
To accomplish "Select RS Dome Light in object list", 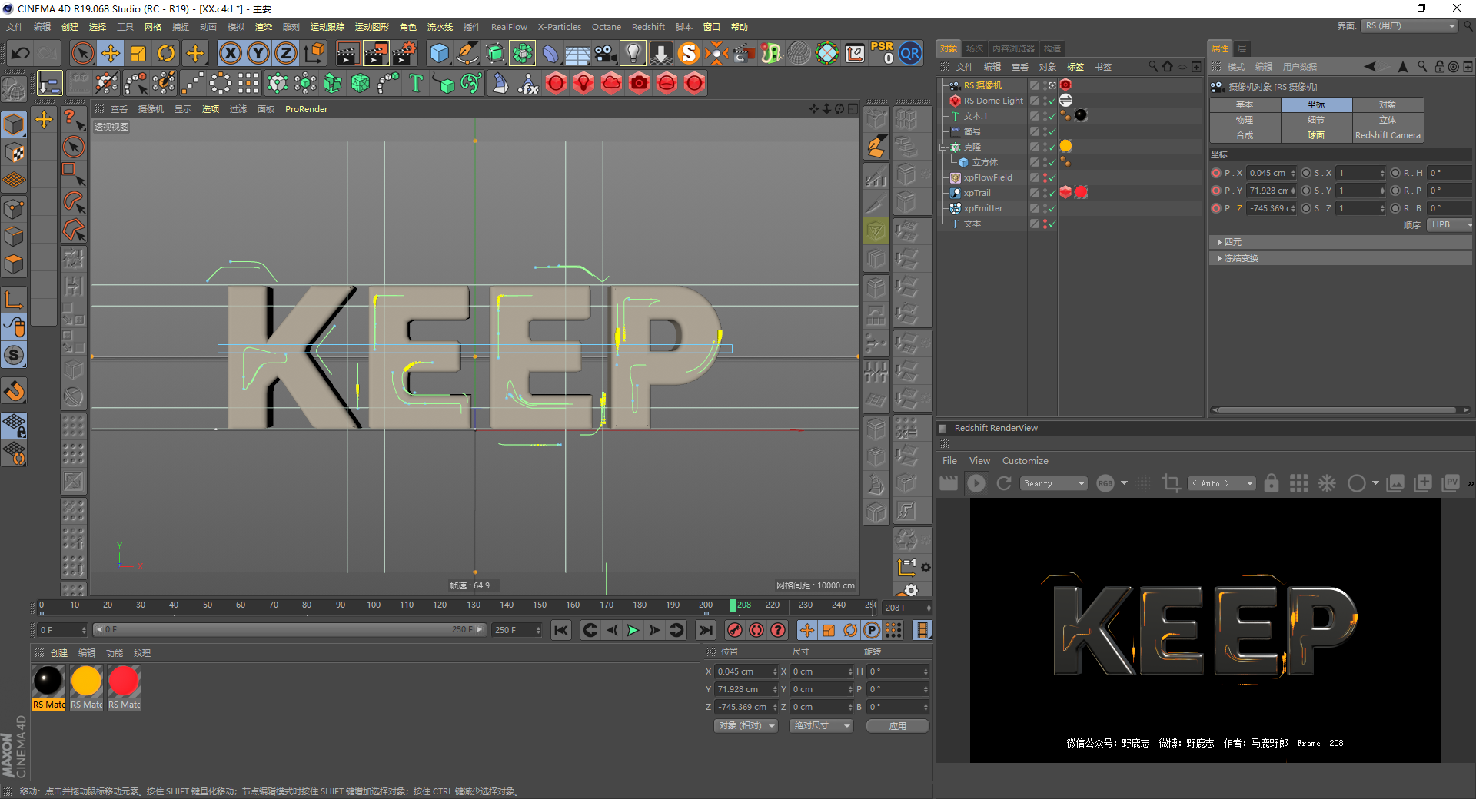I will click(993, 101).
